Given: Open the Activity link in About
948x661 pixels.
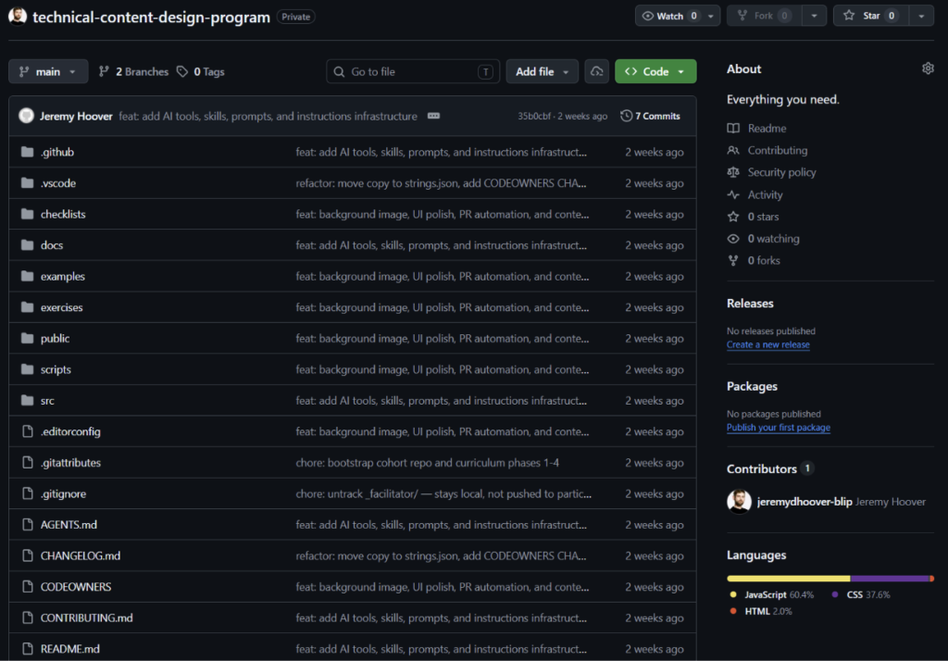Looking at the screenshot, I should (765, 194).
